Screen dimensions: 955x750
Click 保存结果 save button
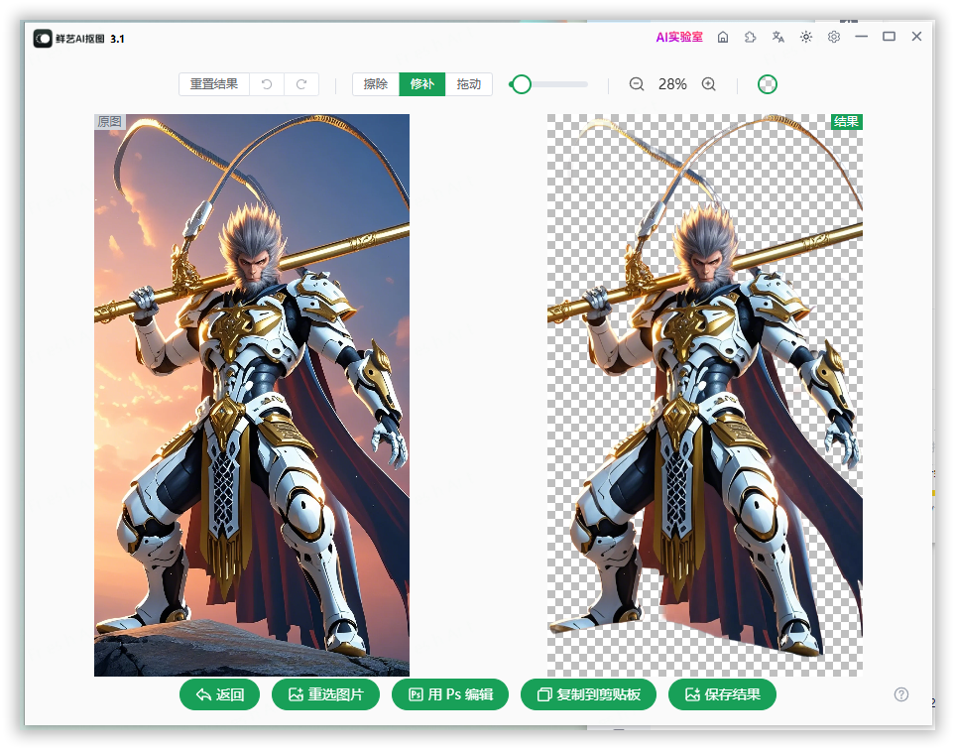click(722, 694)
